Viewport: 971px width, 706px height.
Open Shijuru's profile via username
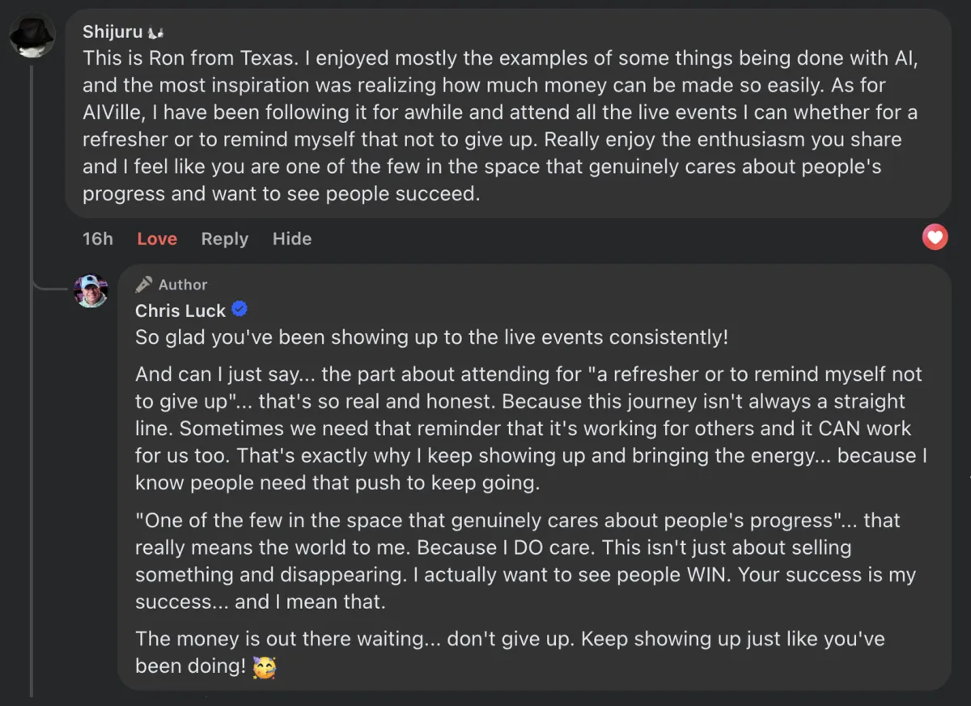tap(112, 32)
